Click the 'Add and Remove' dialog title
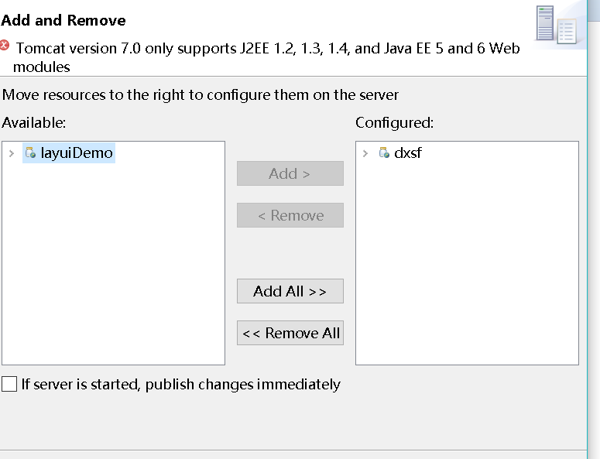The width and height of the screenshot is (600, 459). (x=63, y=20)
